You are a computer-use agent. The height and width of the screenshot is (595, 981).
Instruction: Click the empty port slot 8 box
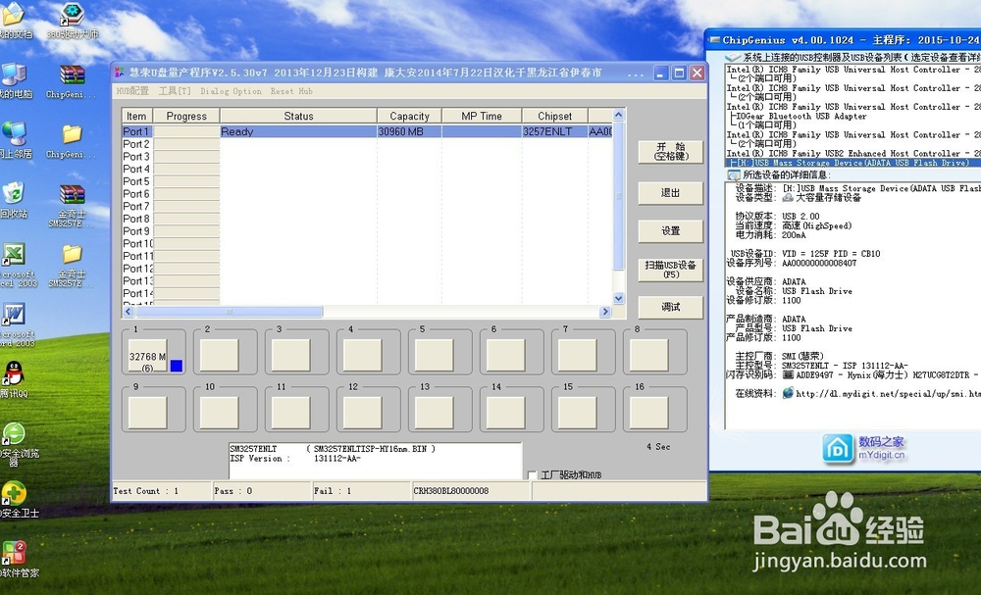[649, 356]
